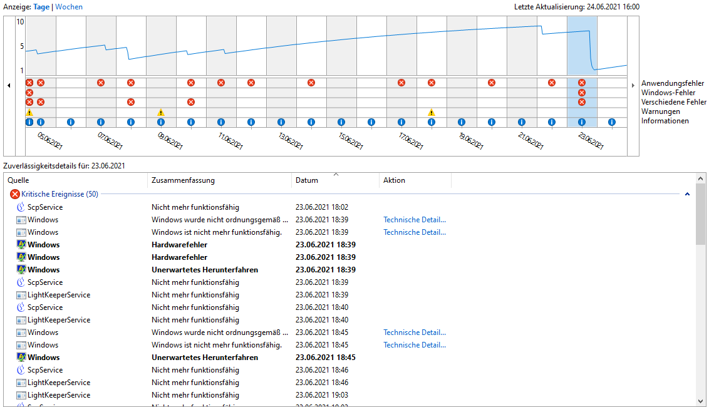
Task: Select the LightKeeperService row dated 23.06.2021 18:39
Action: click(348, 295)
